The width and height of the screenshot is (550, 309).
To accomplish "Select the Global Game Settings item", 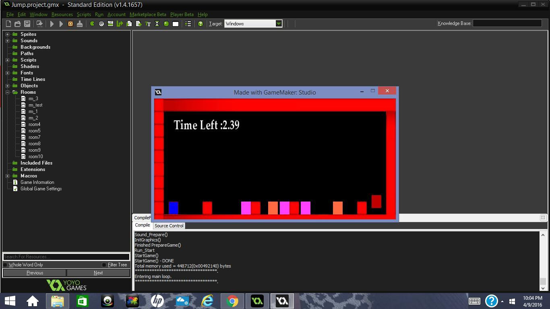I will pyautogui.click(x=41, y=189).
